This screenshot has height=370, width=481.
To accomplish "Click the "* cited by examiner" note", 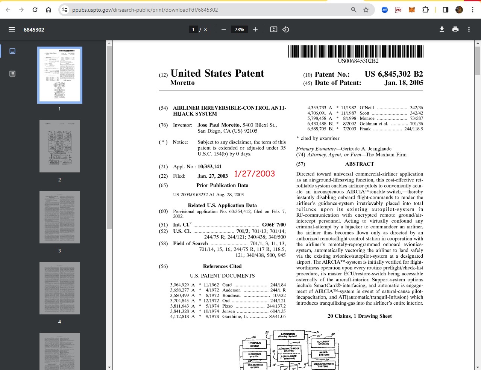I will 318,138.
